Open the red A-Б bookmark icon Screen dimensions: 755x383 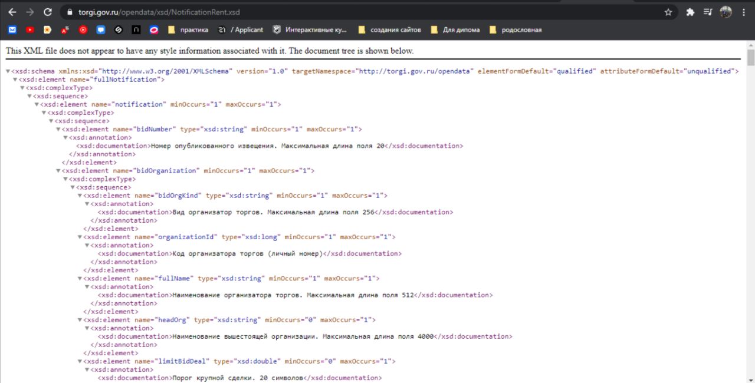pos(65,29)
